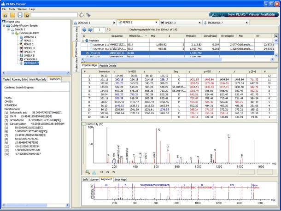
Task: Click the spectrum zoom magnifier icon
Action: click(x=88, y=172)
